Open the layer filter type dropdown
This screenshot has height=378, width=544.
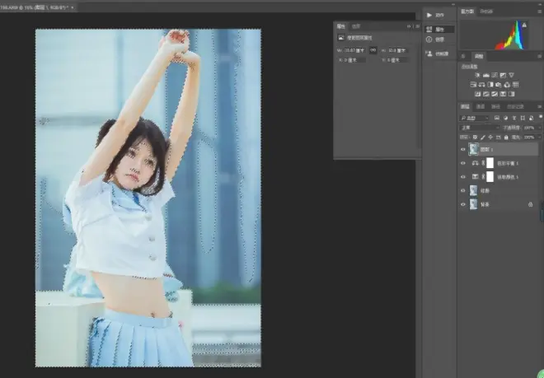point(474,119)
